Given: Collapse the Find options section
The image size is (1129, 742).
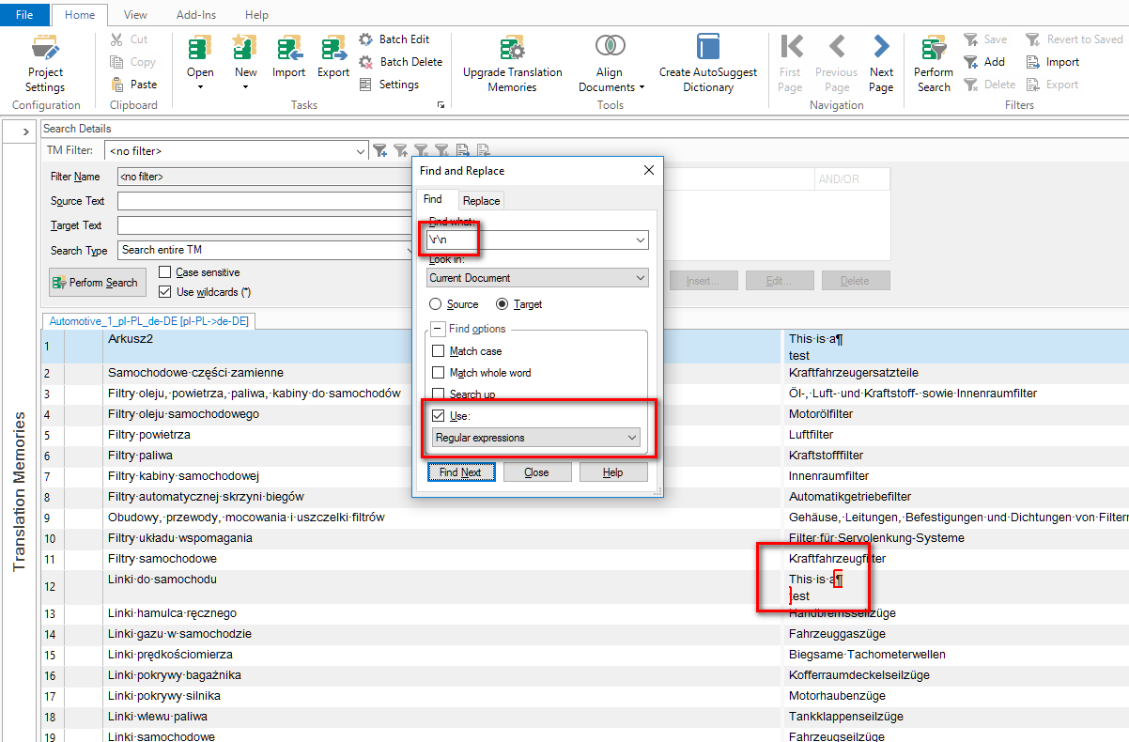Looking at the screenshot, I should 438,329.
